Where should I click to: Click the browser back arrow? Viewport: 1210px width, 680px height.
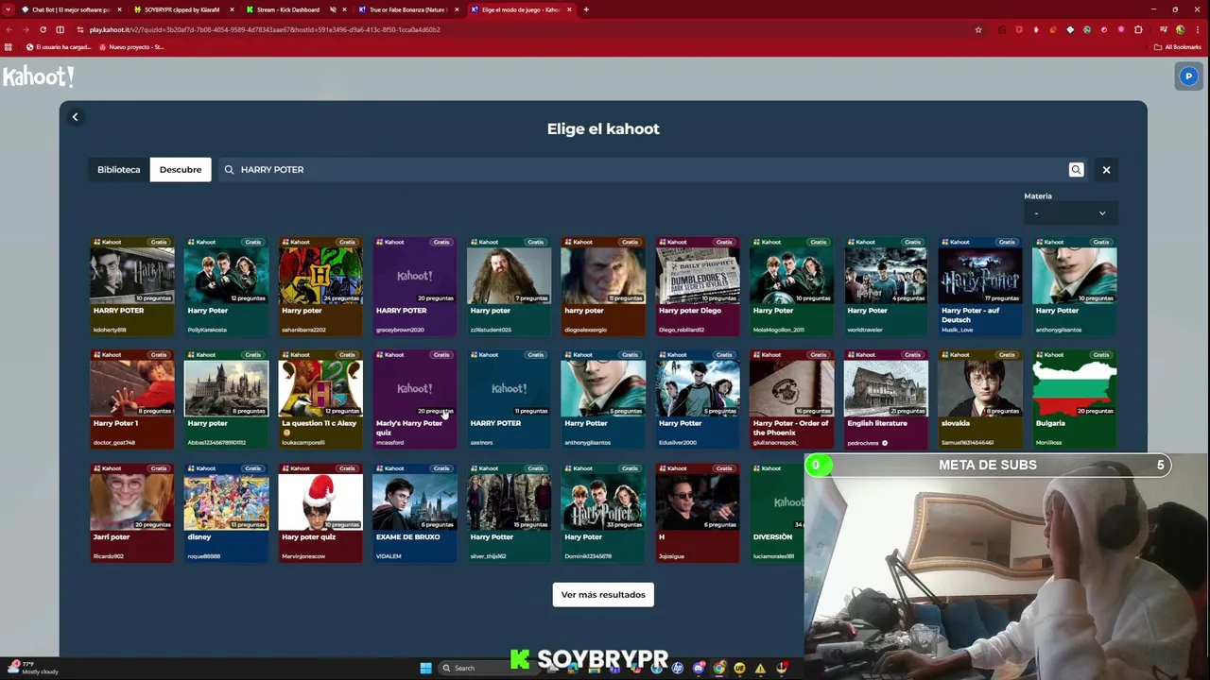[9, 29]
